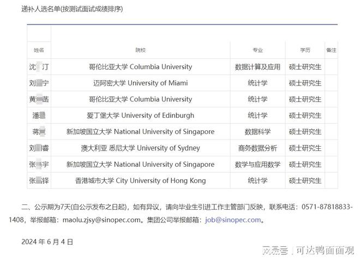Click the name cell 刘 ending in 宁
The width and height of the screenshot is (360, 260).
coord(39,83)
